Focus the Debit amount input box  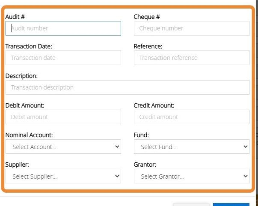click(x=63, y=117)
